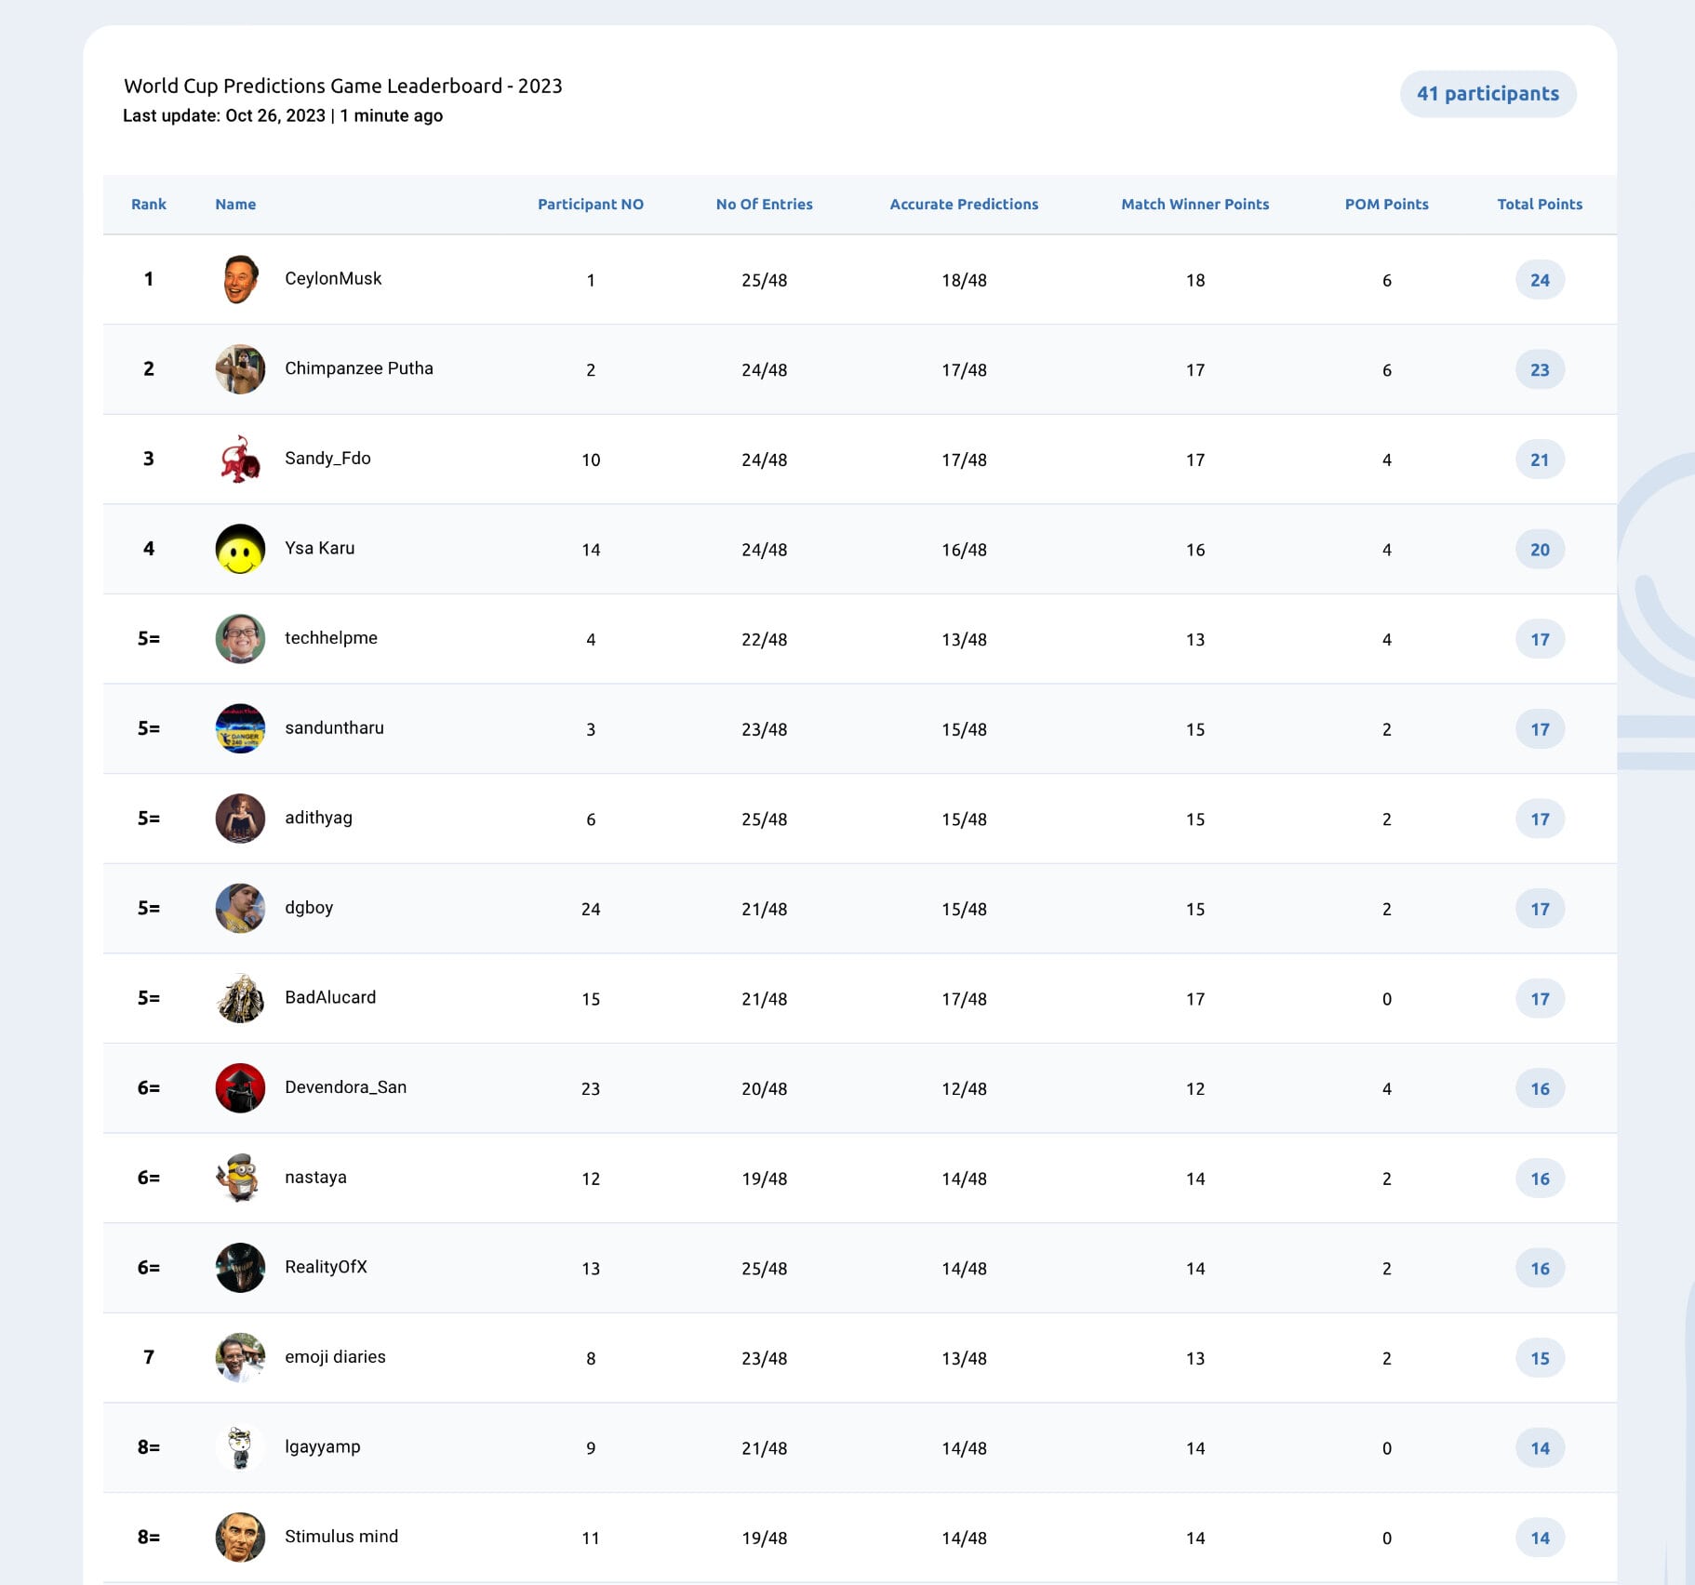This screenshot has width=1695, height=1585.
Task: Open techhelpme's avatar thumbnail
Action: (240, 639)
